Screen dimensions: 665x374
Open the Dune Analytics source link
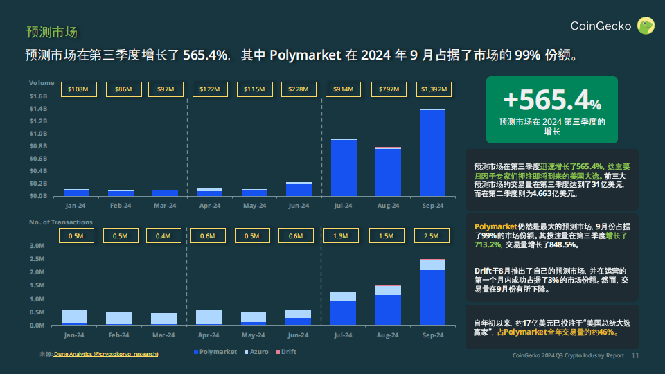[106, 354]
